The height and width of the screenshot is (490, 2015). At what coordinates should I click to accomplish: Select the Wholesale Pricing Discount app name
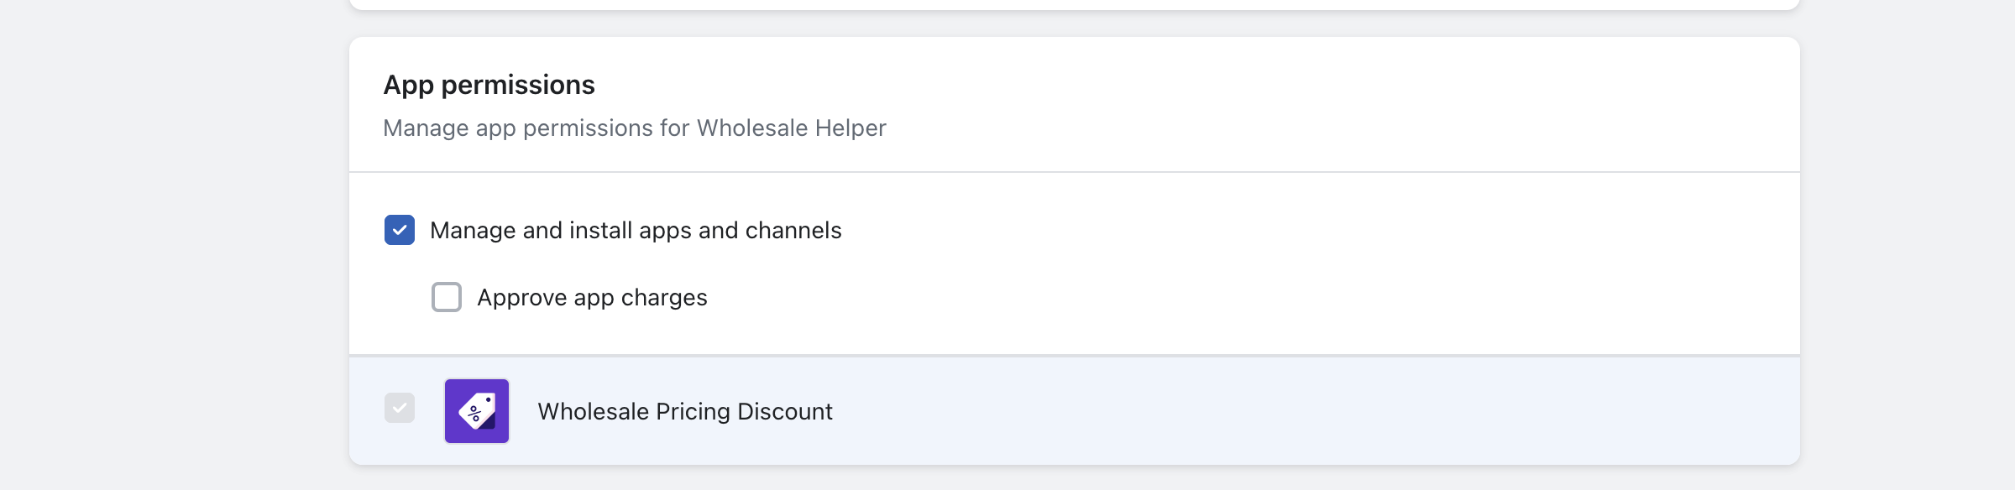click(685, 411)
